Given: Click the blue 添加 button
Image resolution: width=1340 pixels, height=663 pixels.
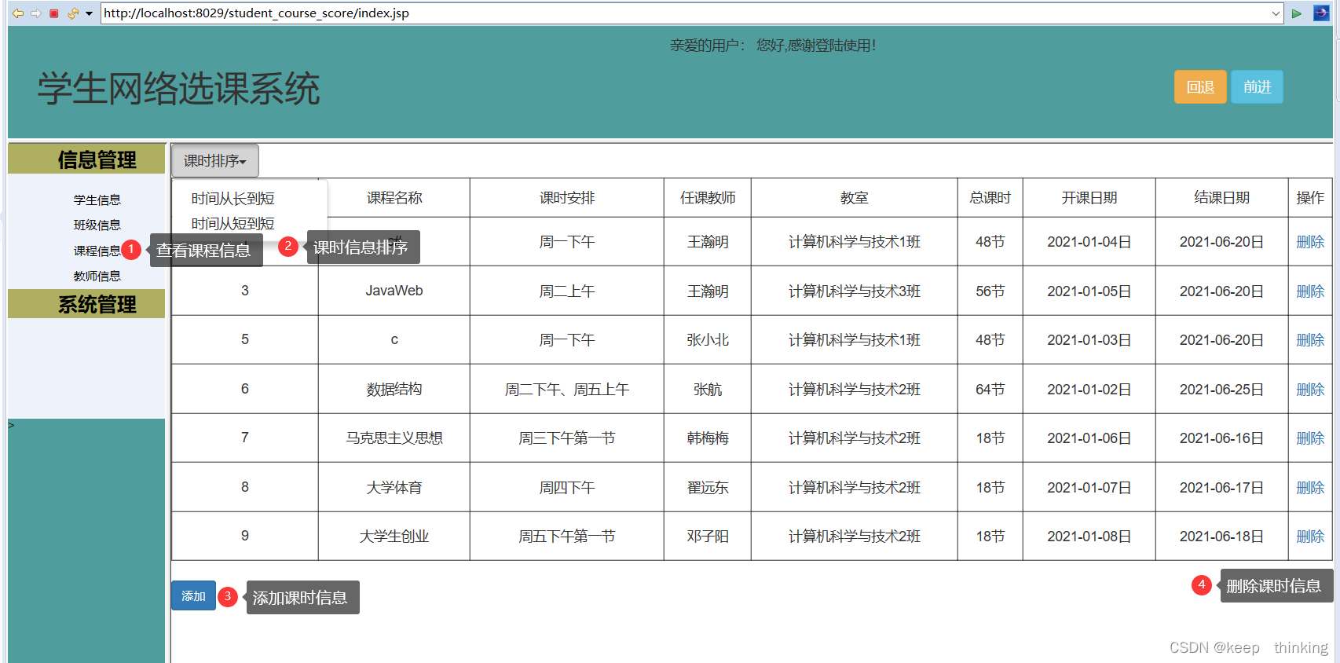Looking at the screenshot, I should tap(193, 596).
